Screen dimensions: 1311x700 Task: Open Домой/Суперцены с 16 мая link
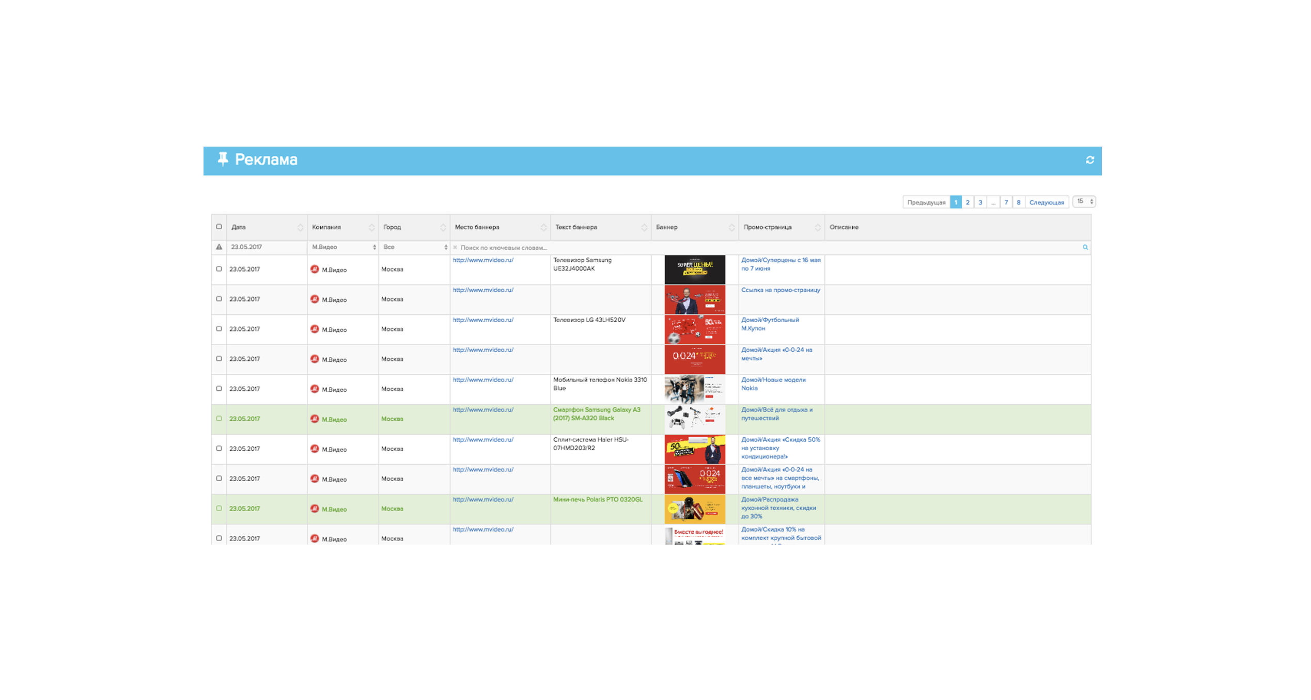tap(781, 264)
